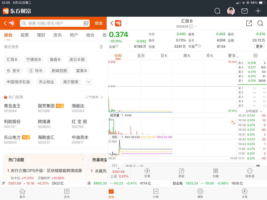
Task: Open hot stock 国芳集团
Action: click(x=51, y=108)
